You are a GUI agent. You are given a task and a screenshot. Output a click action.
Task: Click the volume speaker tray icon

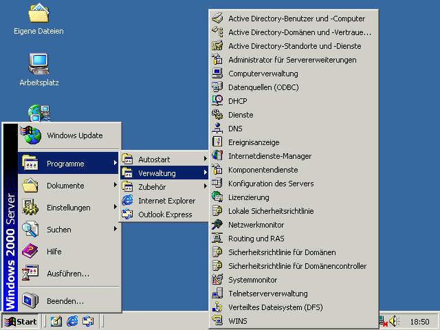[x=394, y=321]
